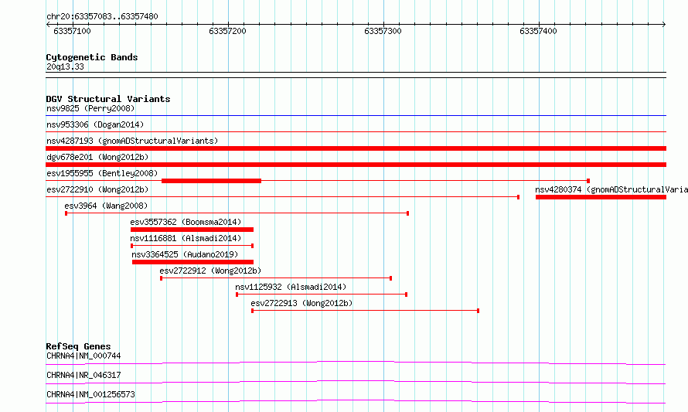Click the thick red nsv4280374 bar
The image size is (688, 412).
point(601,197)
